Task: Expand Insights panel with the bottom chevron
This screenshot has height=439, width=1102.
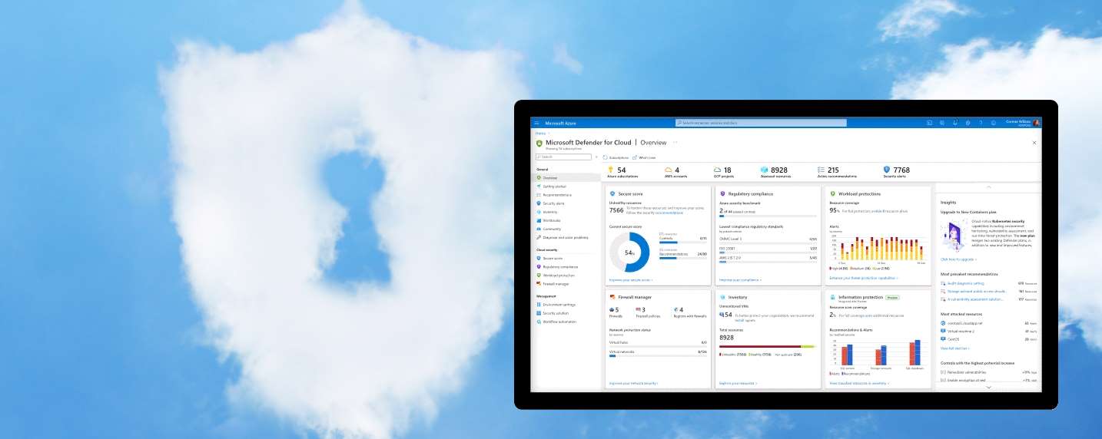Action: click(x=988, y=388)
